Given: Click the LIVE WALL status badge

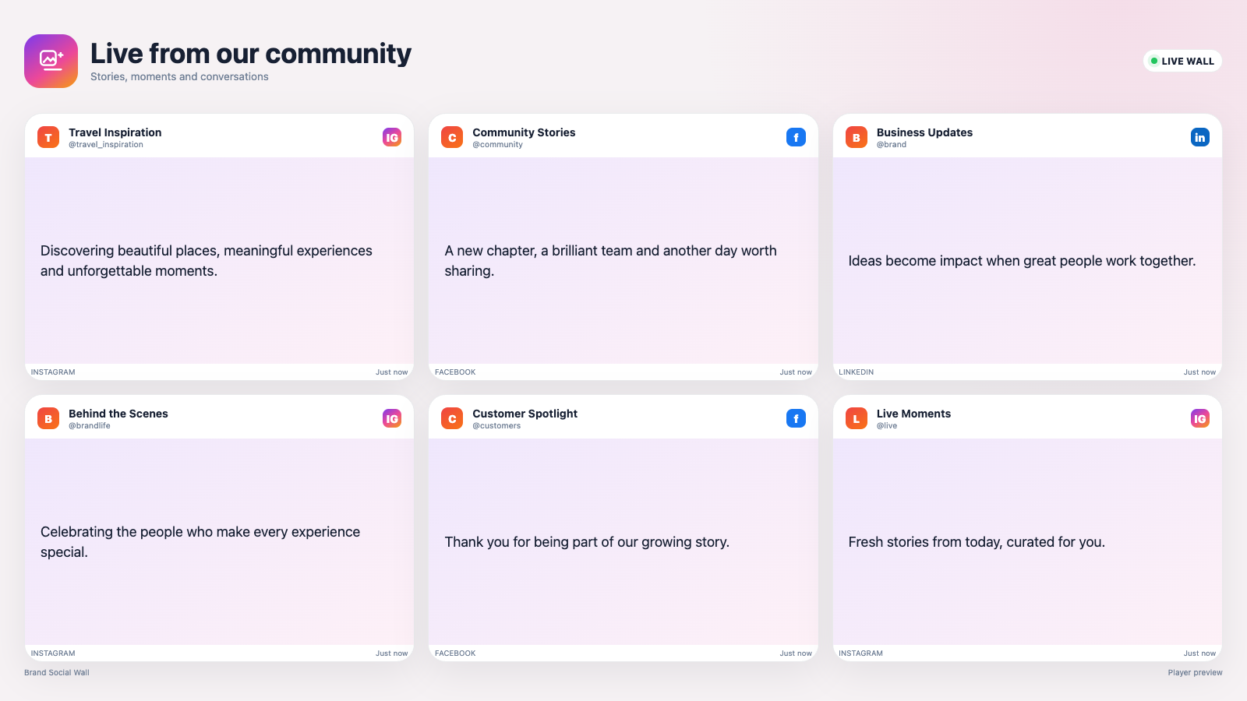Looking at the screenshot, I should pyautogui.click(x=1182, y=61).
